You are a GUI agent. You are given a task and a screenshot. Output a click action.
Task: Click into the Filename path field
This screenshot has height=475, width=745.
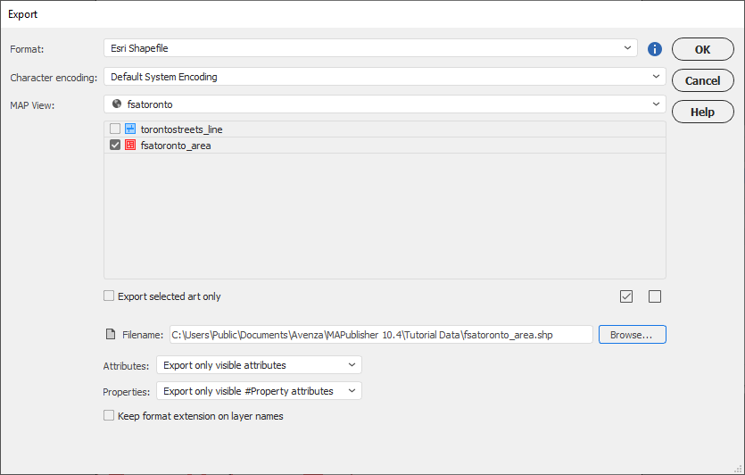pyautogui.click(x=381, y=335)
